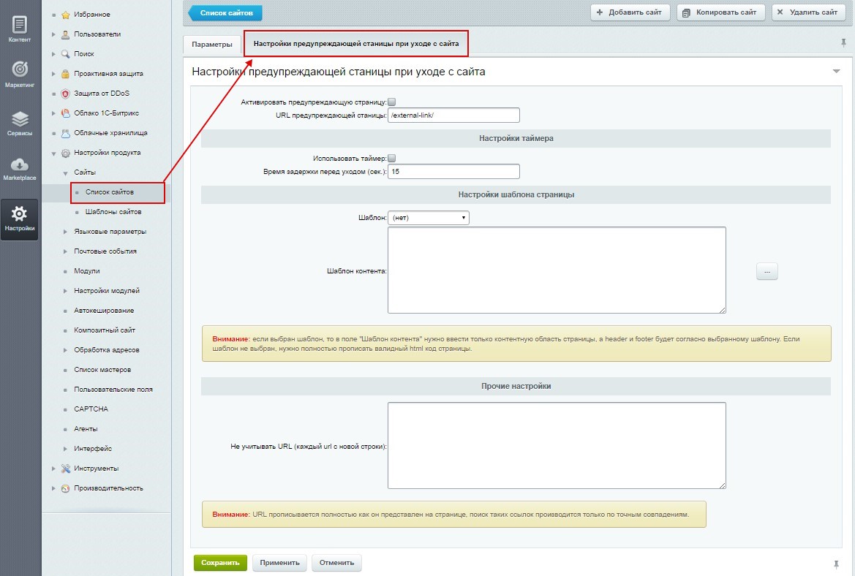Screen dimensions: 855x576
Task: Click the Список сайтов back button
Action: pyautogui.click(x=225, y=12)
